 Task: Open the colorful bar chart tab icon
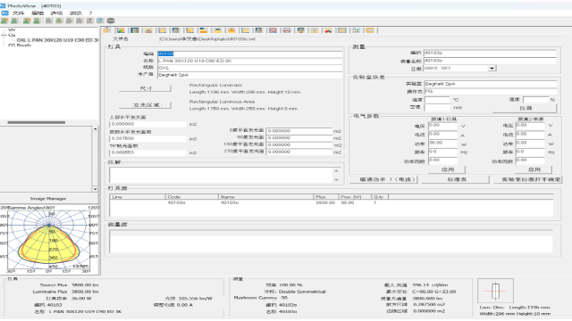[121, 30]
